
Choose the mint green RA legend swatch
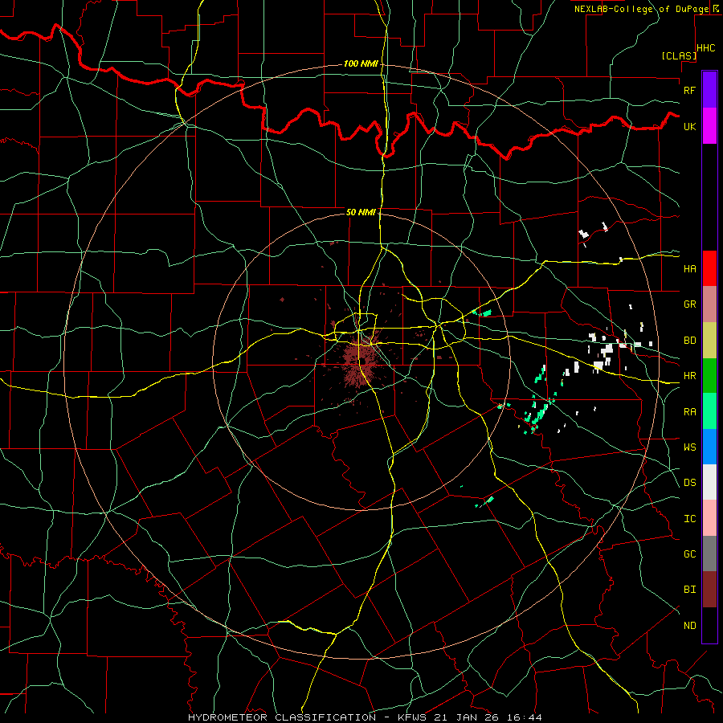click(709, 411)
